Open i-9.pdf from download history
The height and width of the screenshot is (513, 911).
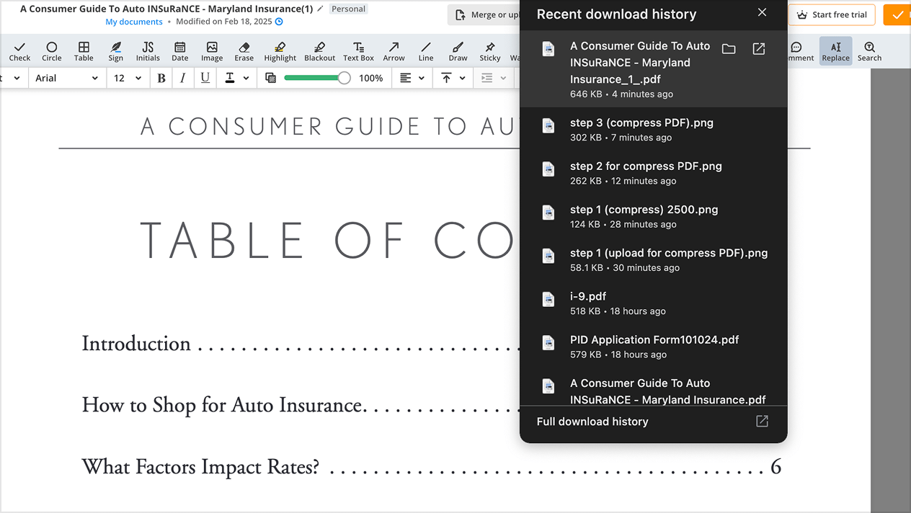(653, 303)
